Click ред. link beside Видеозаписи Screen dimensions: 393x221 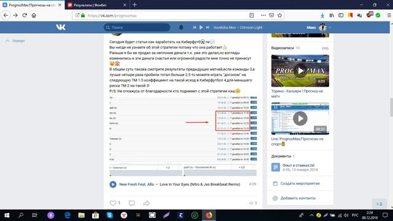325,48
